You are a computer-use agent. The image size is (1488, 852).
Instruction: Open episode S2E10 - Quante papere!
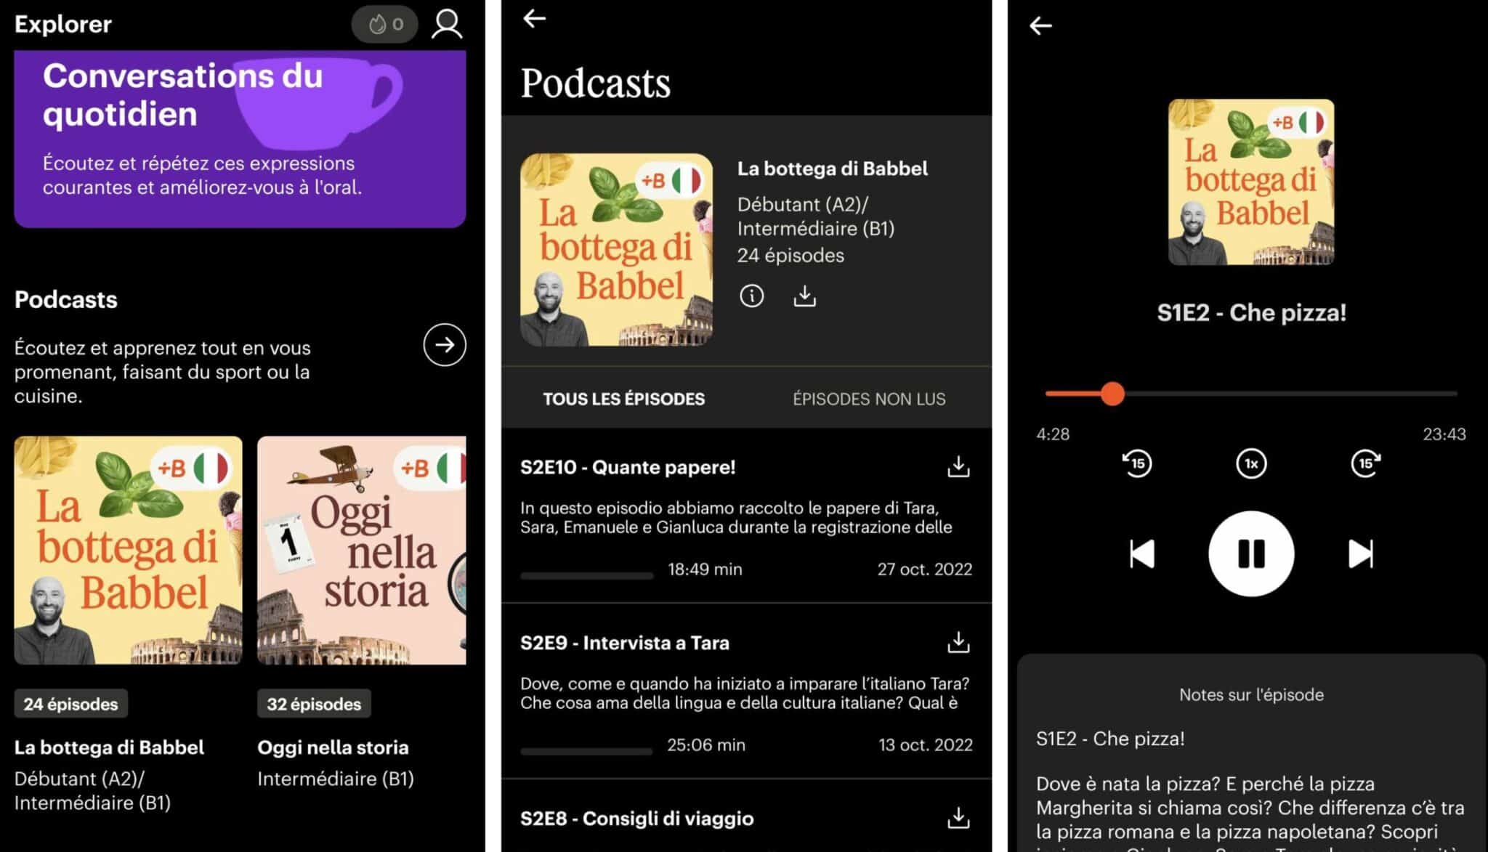point(628,467)
